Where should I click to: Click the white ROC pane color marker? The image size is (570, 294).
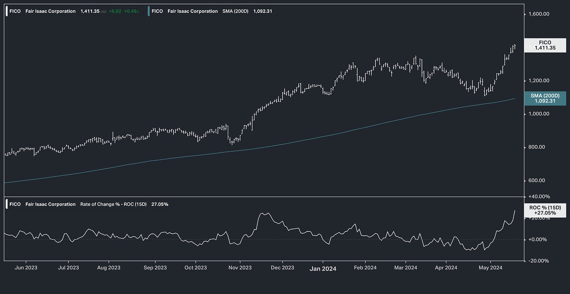[6, 204]
